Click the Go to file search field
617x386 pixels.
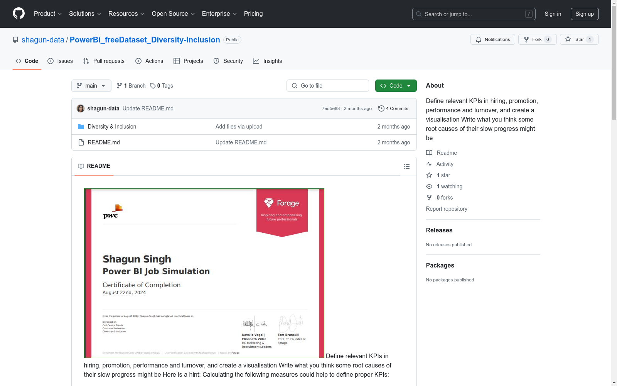328,86
